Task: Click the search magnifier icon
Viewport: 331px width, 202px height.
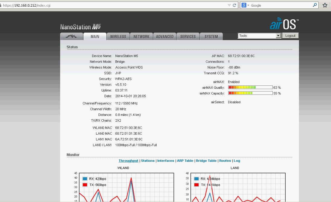Action: (x=315, y=5)
